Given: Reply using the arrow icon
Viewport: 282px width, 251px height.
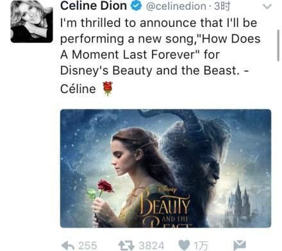Looking at the screenshot, I should tap(68, 245).
